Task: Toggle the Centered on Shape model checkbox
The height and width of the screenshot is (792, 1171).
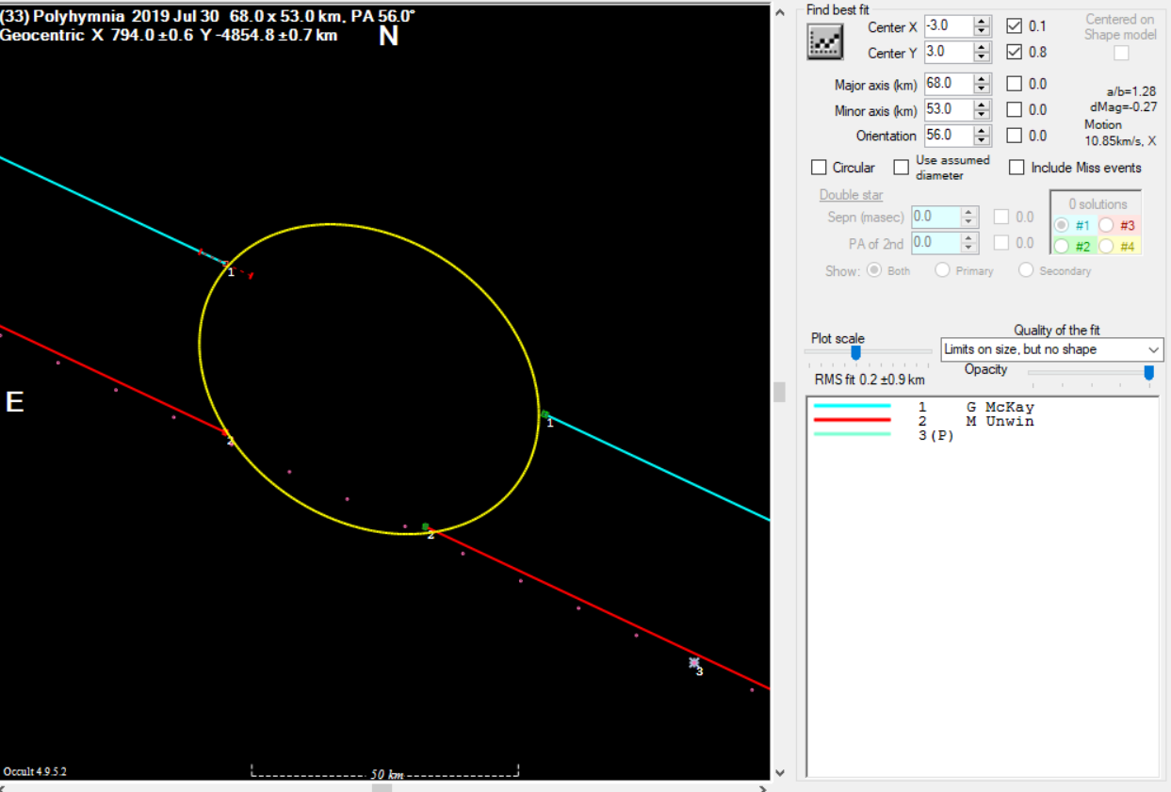Action: pyautogui.click(x=1121, y=53)
